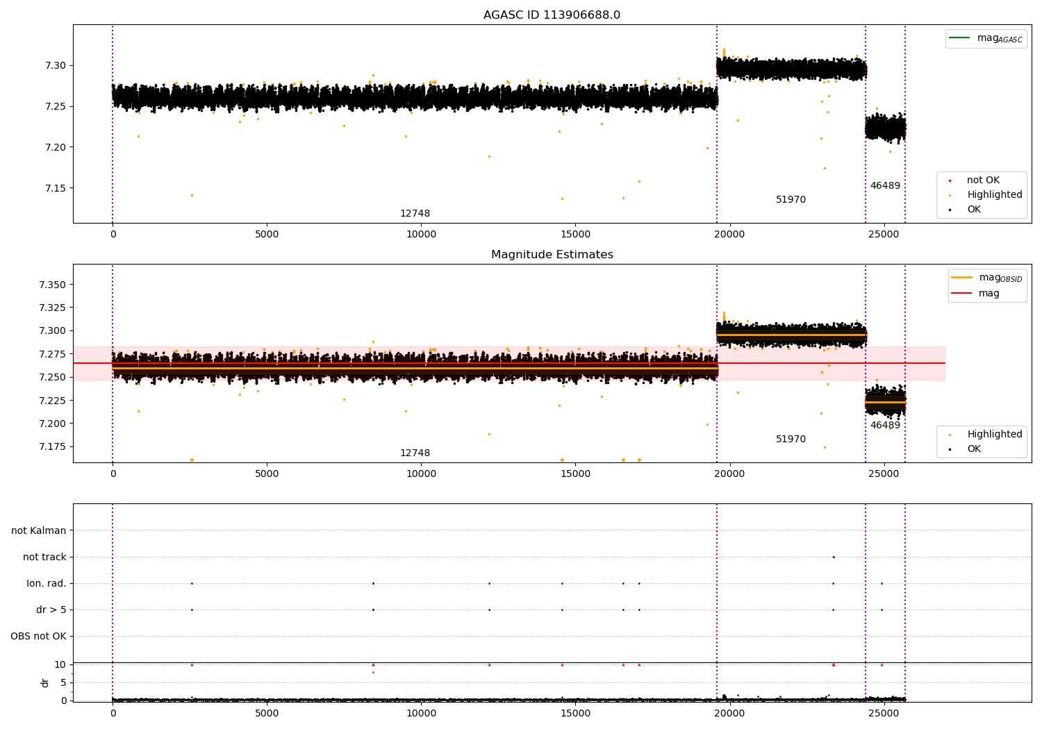This screenshot has width=1042, height=729.
Task: Click the 46489 label in the top plot
Action: coord(885,186)
